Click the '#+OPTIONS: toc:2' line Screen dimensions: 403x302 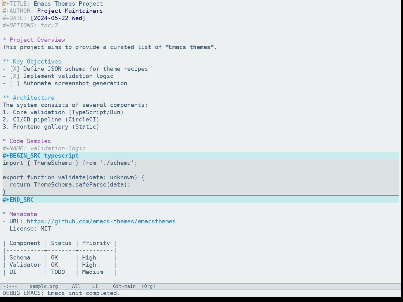click(x=30, y=25)
